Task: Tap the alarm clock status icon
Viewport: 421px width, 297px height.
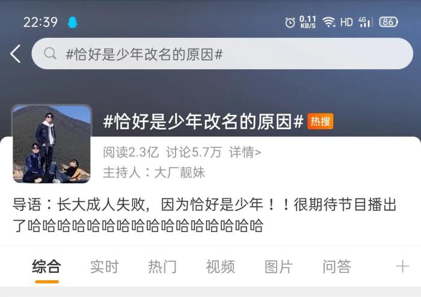Action: click(290, 22)
